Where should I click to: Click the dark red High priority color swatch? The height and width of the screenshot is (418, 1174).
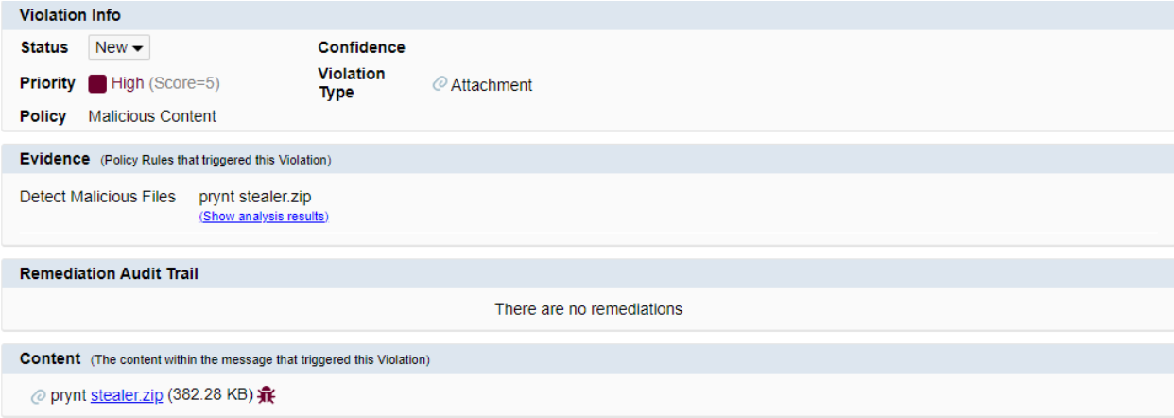[x=97, y=84]
